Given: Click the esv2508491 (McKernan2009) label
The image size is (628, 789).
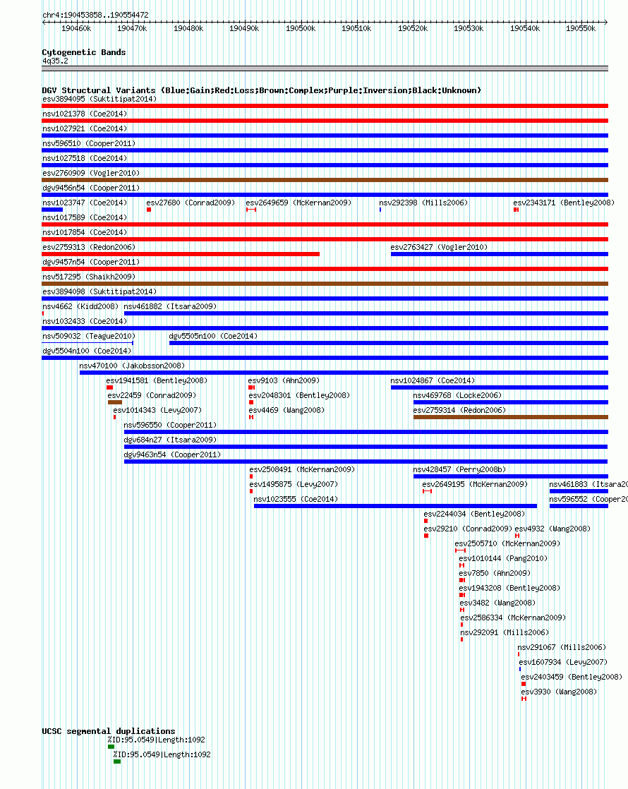Looking at the screenshot, I should [302, 469].
